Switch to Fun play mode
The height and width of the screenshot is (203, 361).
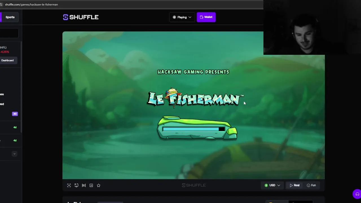pos(311,185)
